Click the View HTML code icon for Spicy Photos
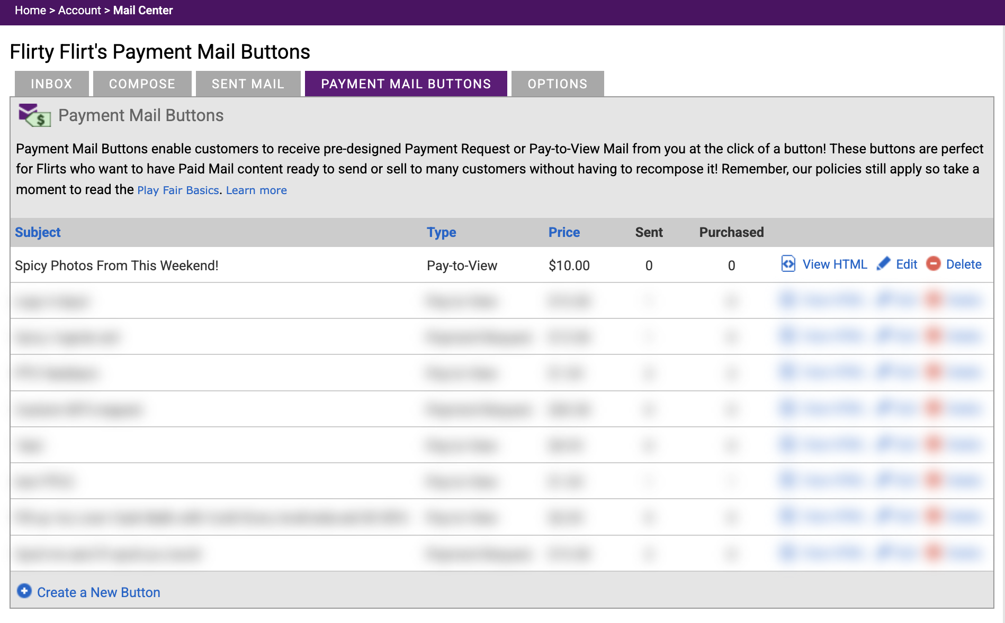The width and height of the screenshot is (1005, 623). [788, 263]
